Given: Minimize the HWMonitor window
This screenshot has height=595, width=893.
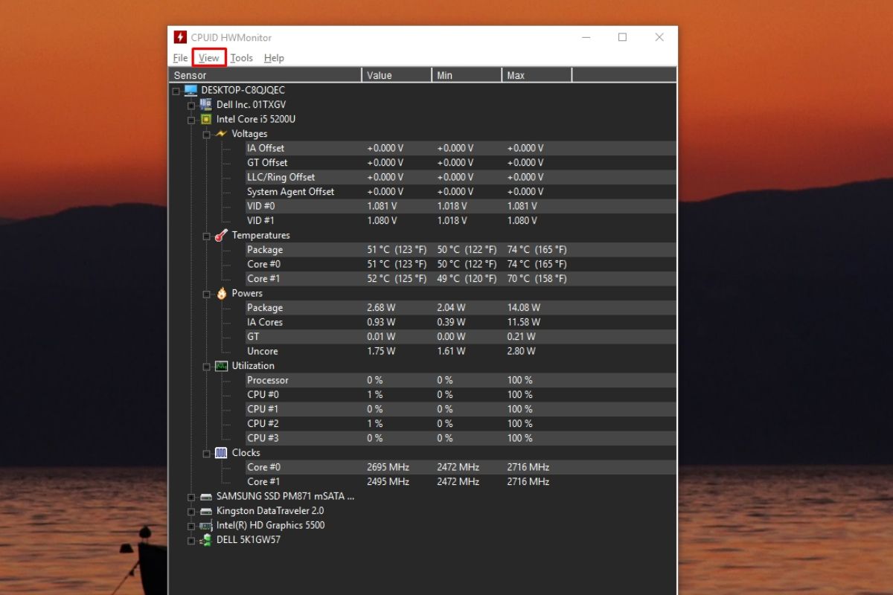Looking at the screenshot, I should [586, 37].
